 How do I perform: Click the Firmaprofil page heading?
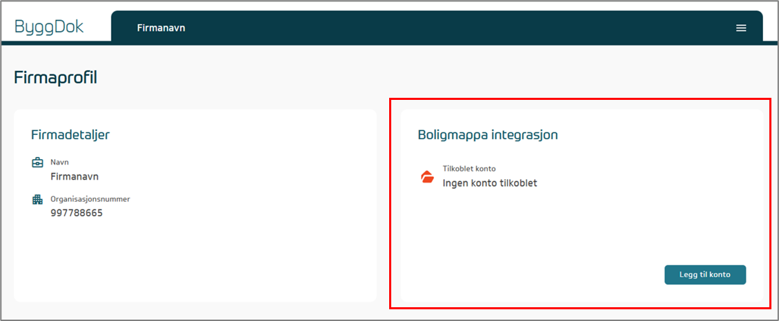tap(55, 77)
